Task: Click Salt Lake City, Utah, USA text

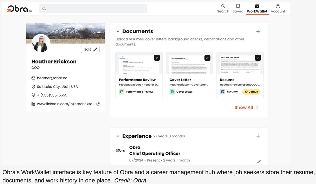Action: (x=57, y=87)
